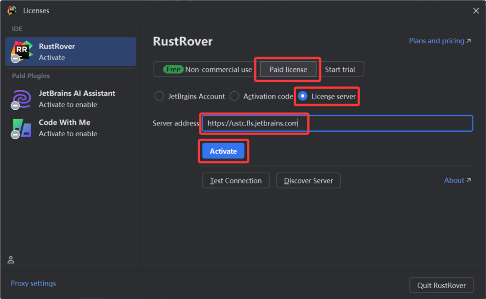Viewport: 486px width, 299px height.
Task: Close the Licenses dialog with the X
Action: (476, 10)
